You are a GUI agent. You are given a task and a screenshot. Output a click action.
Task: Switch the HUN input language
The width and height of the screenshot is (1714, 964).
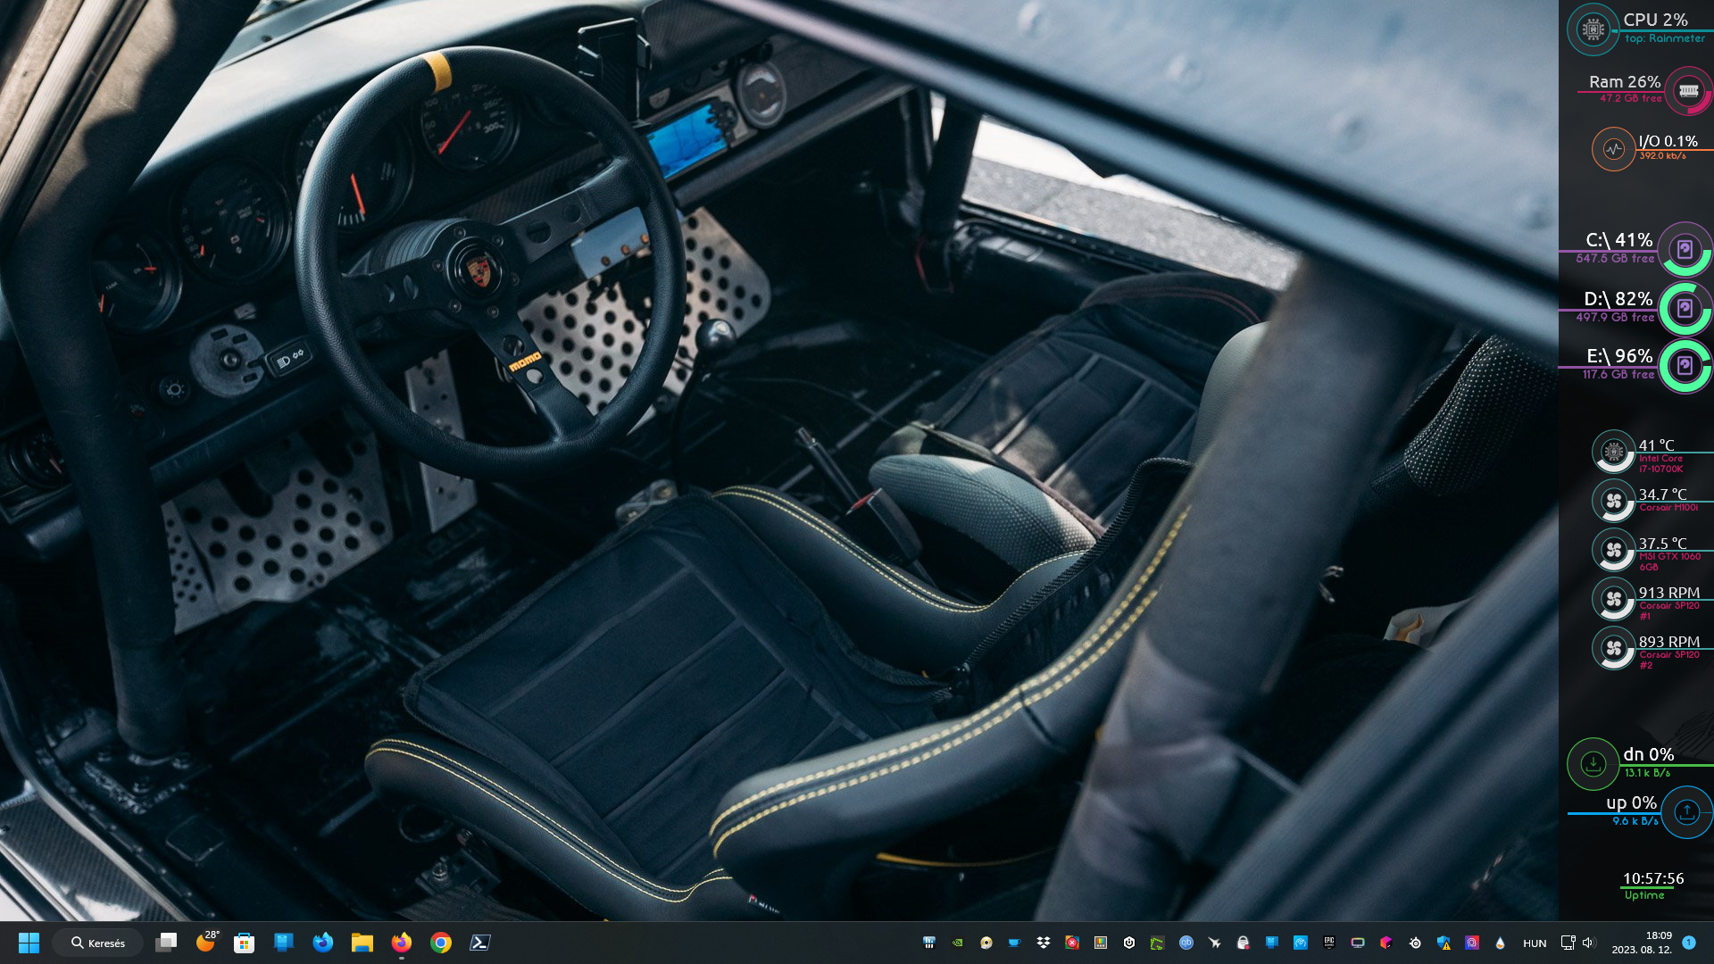tap(1535, 943)
